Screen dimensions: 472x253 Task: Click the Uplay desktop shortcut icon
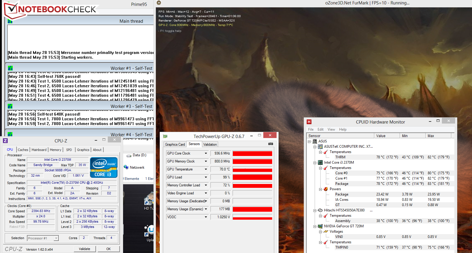point(149,231)
